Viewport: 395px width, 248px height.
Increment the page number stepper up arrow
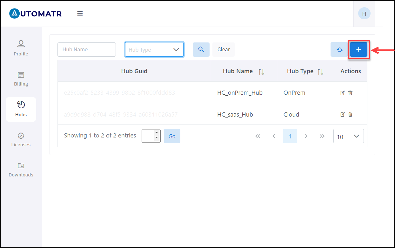pos(156,133)
